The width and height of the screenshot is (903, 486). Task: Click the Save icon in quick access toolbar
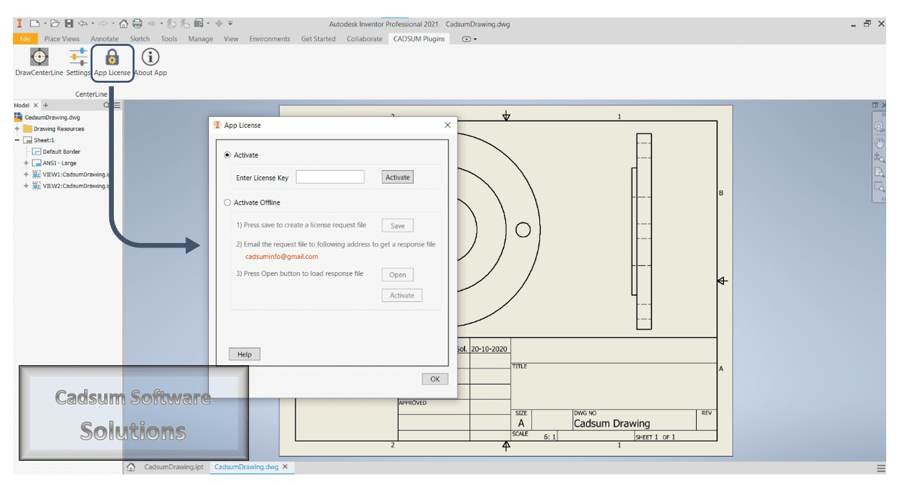[69, 24]
